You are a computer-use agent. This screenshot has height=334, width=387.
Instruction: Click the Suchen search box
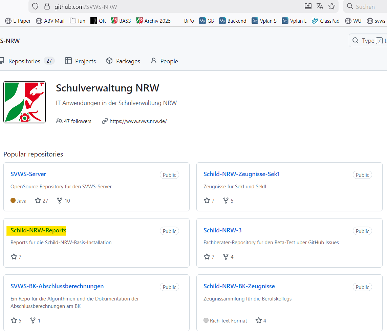365,6
